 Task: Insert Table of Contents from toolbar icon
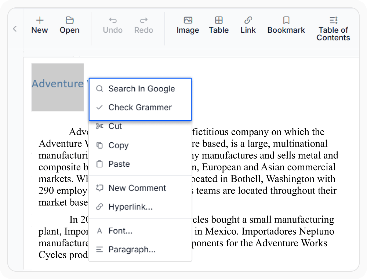(334, 20)
